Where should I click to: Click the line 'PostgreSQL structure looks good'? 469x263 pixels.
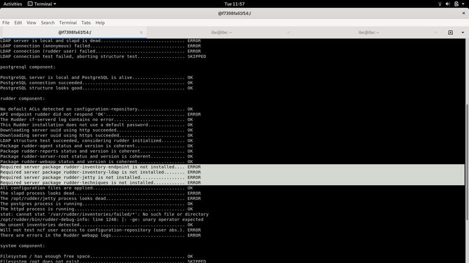click(96, 88)
